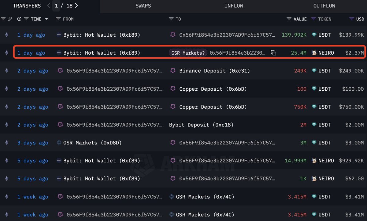This screenshot has height=221, width=367.
Task: Open sender address 0x56F9f854... in the $249.00K row
Action: tap(115, 71)
